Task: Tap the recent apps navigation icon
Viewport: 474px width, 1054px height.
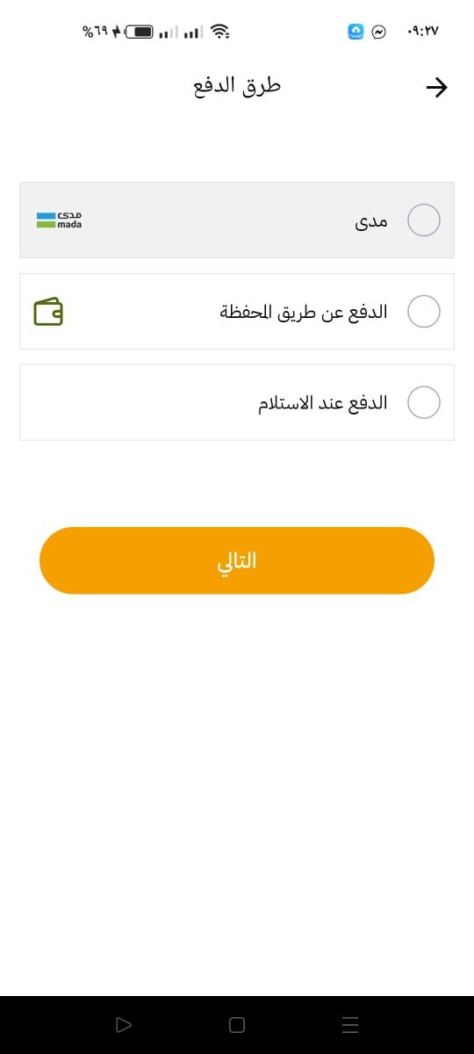Action: 350,1024
